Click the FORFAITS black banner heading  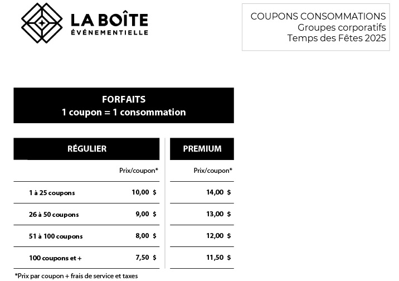click(x=124, y=99)
